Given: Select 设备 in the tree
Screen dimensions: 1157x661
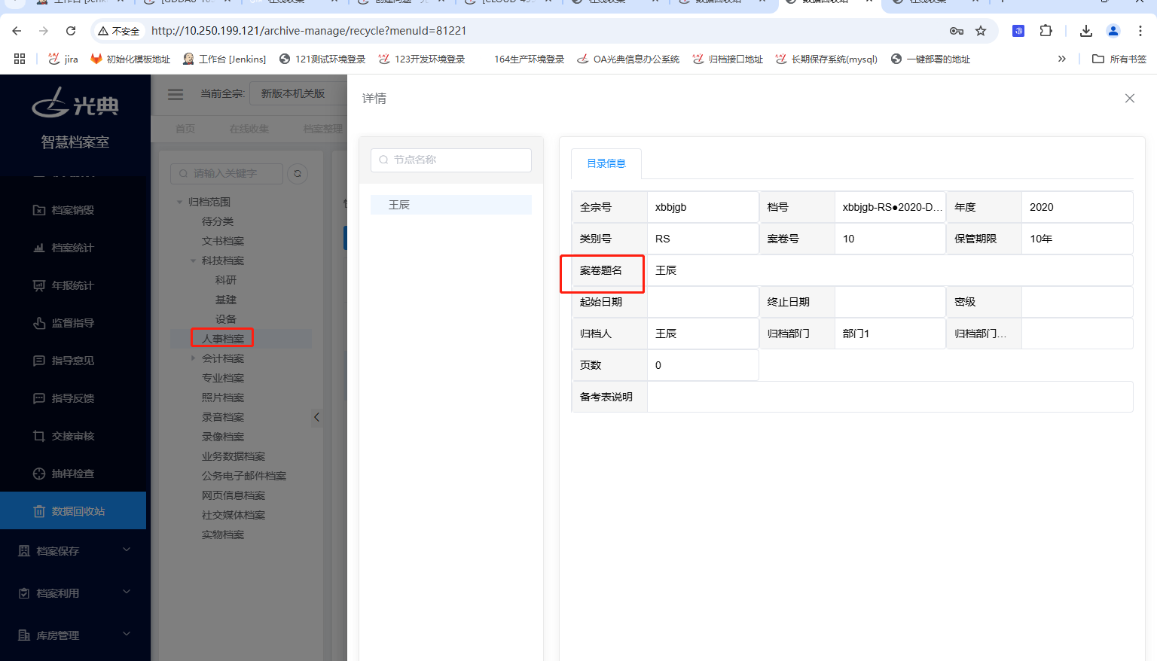Looking at the screenshot, I should pos(226,319).
